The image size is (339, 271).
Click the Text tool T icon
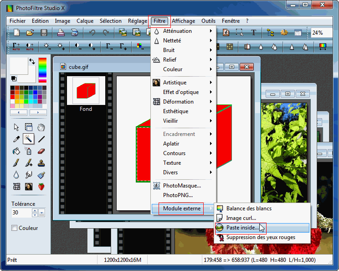[253, 33]
